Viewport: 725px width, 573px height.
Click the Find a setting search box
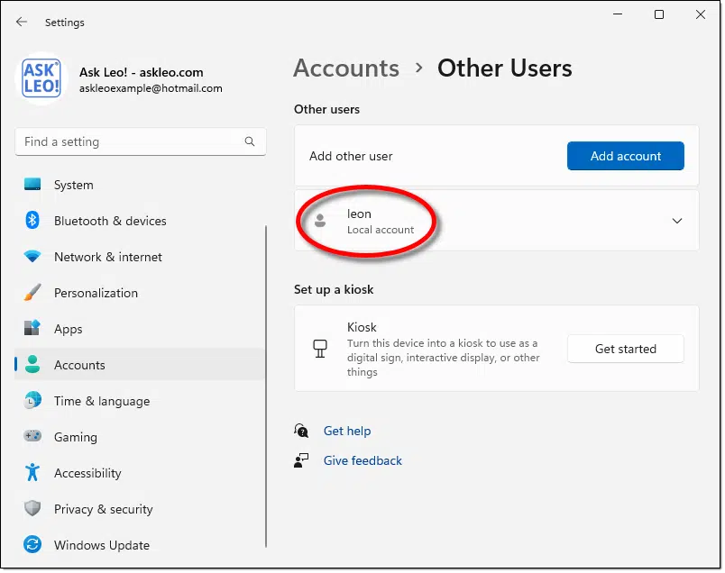(x=131, y=141)
